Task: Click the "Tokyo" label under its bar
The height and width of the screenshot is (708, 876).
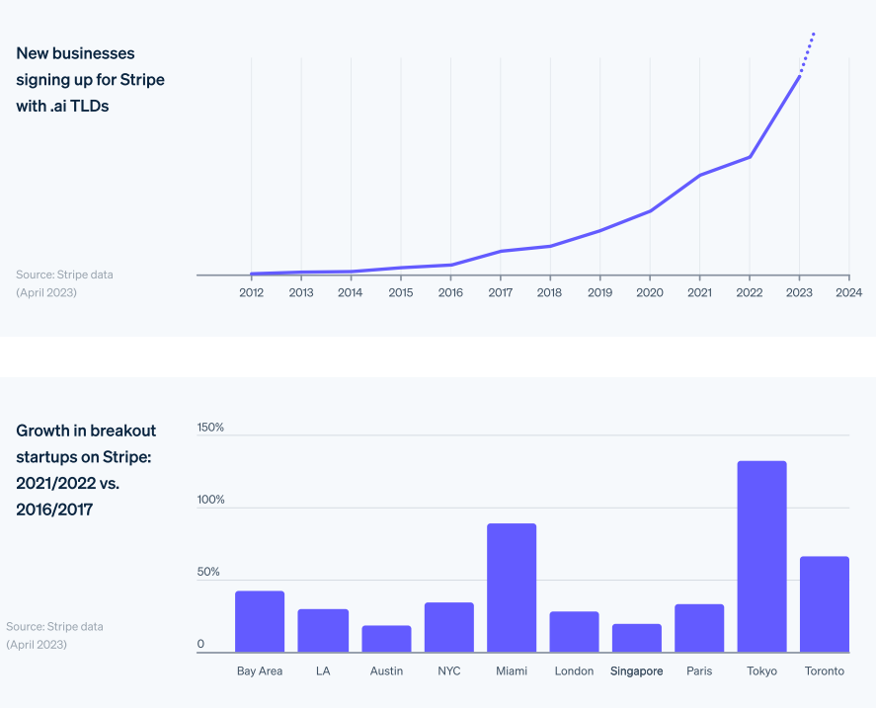Action: 762,671
